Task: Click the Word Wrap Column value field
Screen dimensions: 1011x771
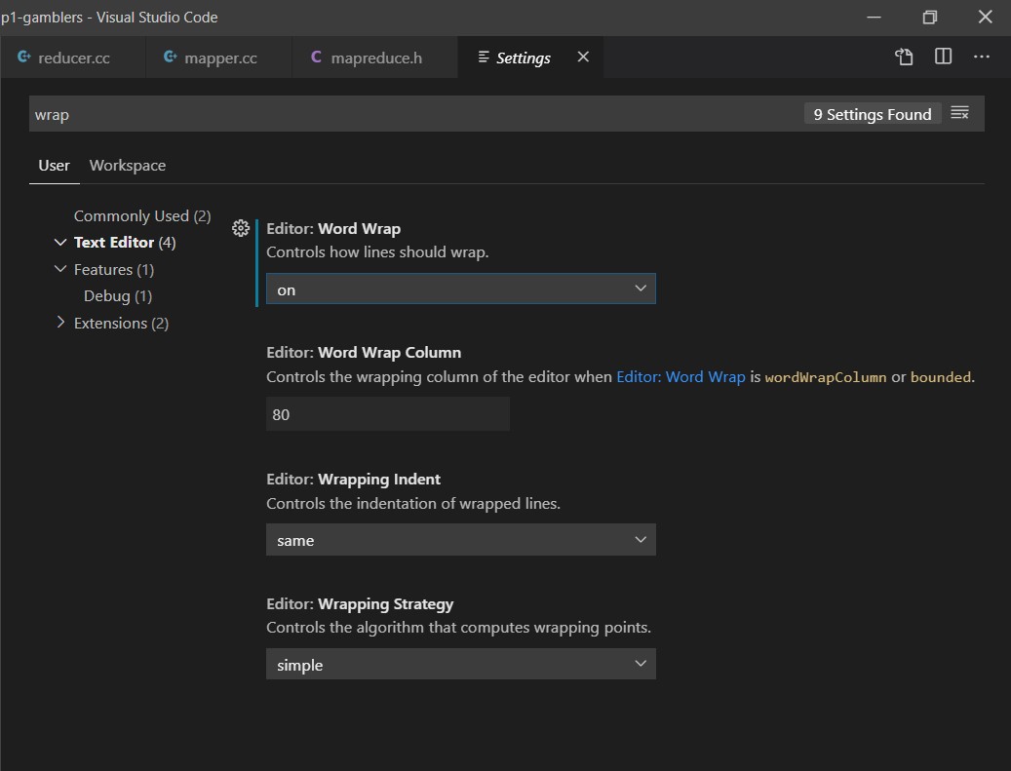Action: pyautogui.click(x=387, y=414)
